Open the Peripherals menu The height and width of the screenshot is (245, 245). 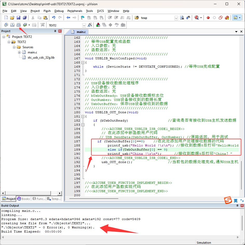[x=75, y=11]
